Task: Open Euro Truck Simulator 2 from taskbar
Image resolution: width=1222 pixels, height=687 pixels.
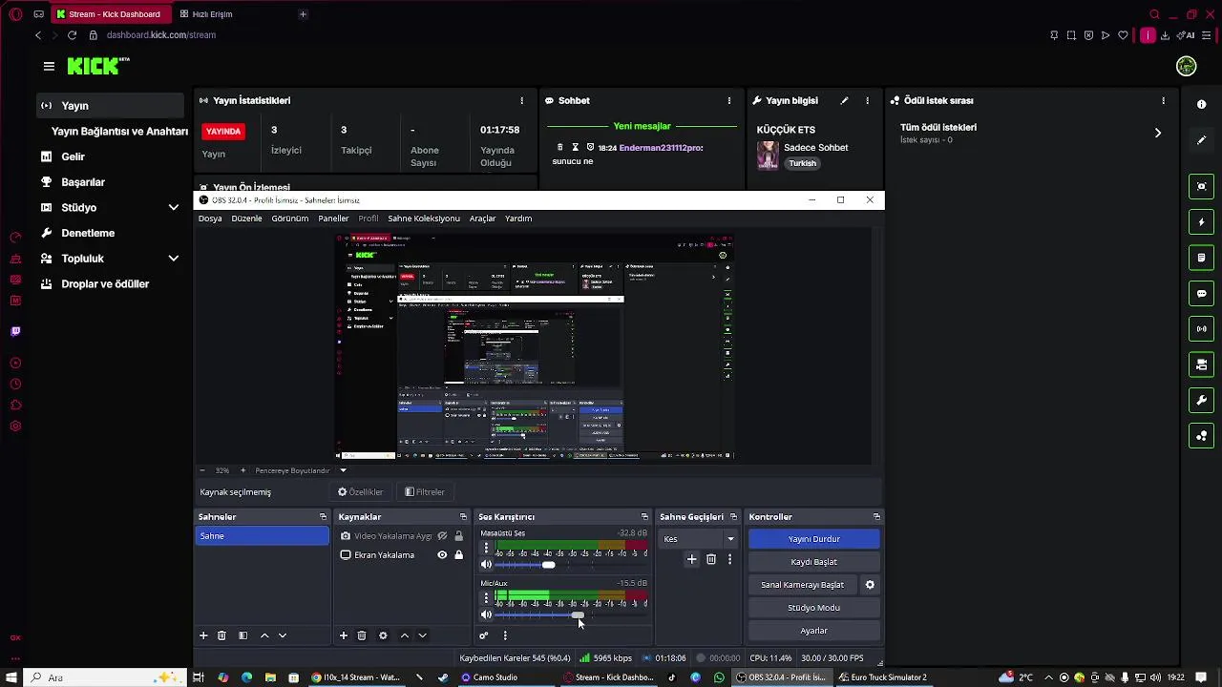Action: pyautogui.click(x=883, y=677)
